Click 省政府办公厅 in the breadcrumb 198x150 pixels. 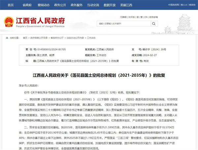[x=57, y=38]
